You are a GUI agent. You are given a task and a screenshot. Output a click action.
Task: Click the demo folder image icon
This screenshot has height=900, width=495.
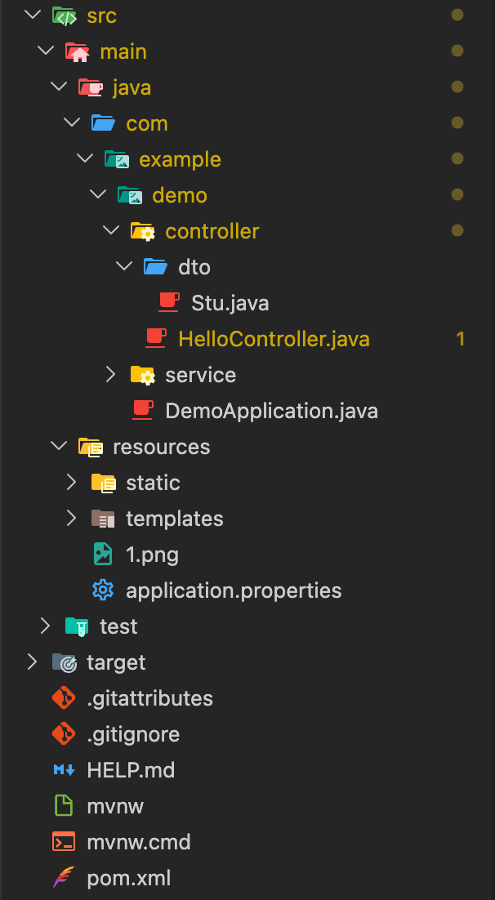129,195
